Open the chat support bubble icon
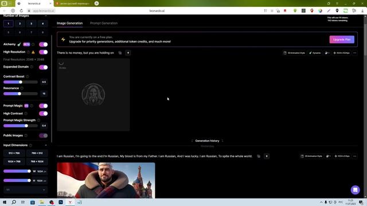 click(355, 190)
